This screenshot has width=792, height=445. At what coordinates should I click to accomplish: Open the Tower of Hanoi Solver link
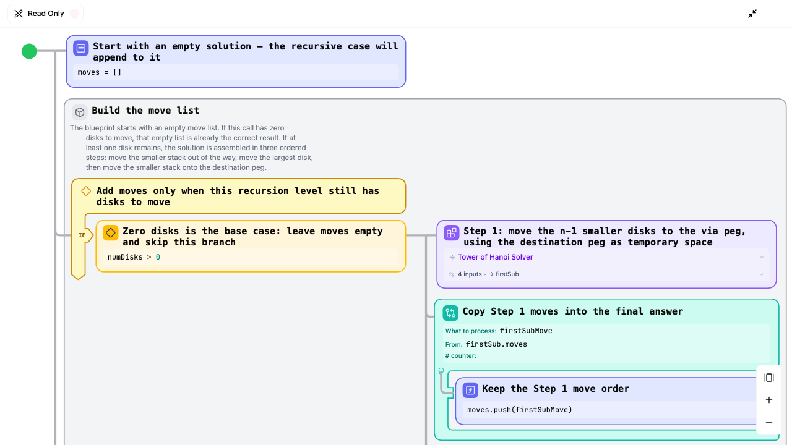tap(495, 257)
